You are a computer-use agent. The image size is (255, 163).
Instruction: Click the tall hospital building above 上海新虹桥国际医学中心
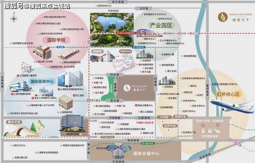click(x=70, y=79)
